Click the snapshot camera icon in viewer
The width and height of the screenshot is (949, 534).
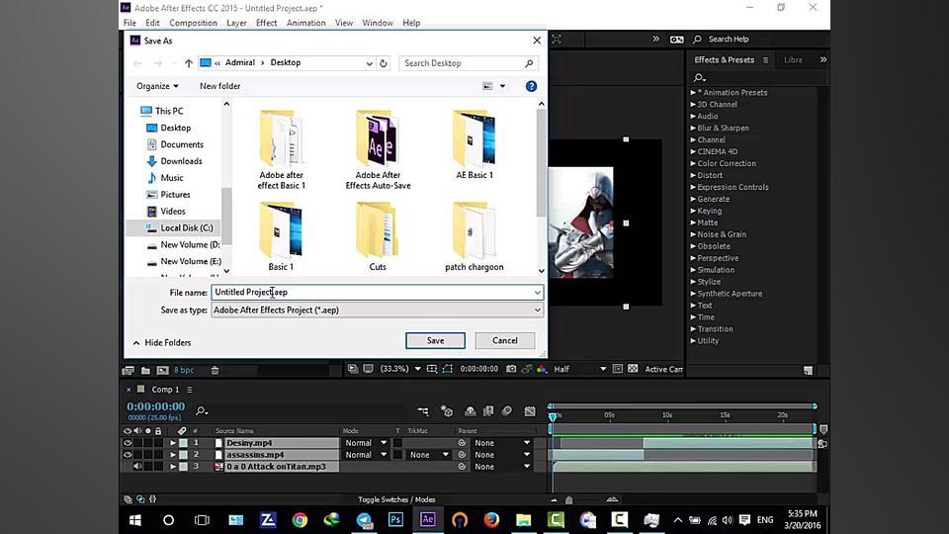tap(512, 369)
